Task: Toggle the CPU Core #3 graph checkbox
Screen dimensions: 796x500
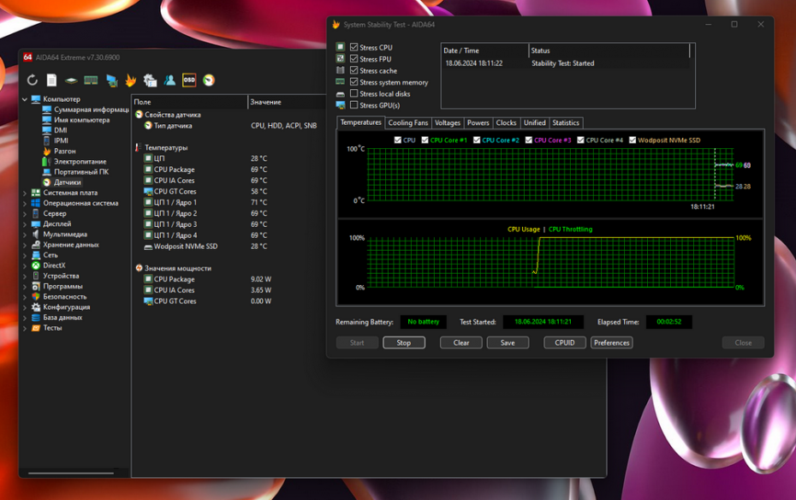Action: click(529, 140)
